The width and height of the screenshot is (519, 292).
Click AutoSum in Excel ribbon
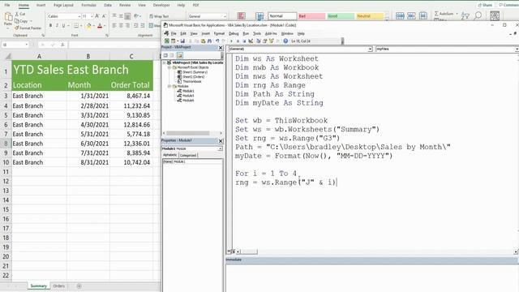(x=444, y=14)
